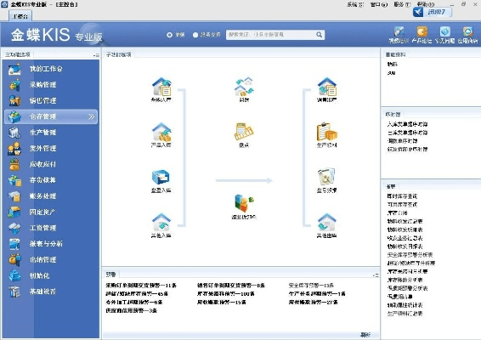Click 常见问题 FAQ toolbar icon
The width and height of the screenshot is (481, 340).
[x=444, y=35]
